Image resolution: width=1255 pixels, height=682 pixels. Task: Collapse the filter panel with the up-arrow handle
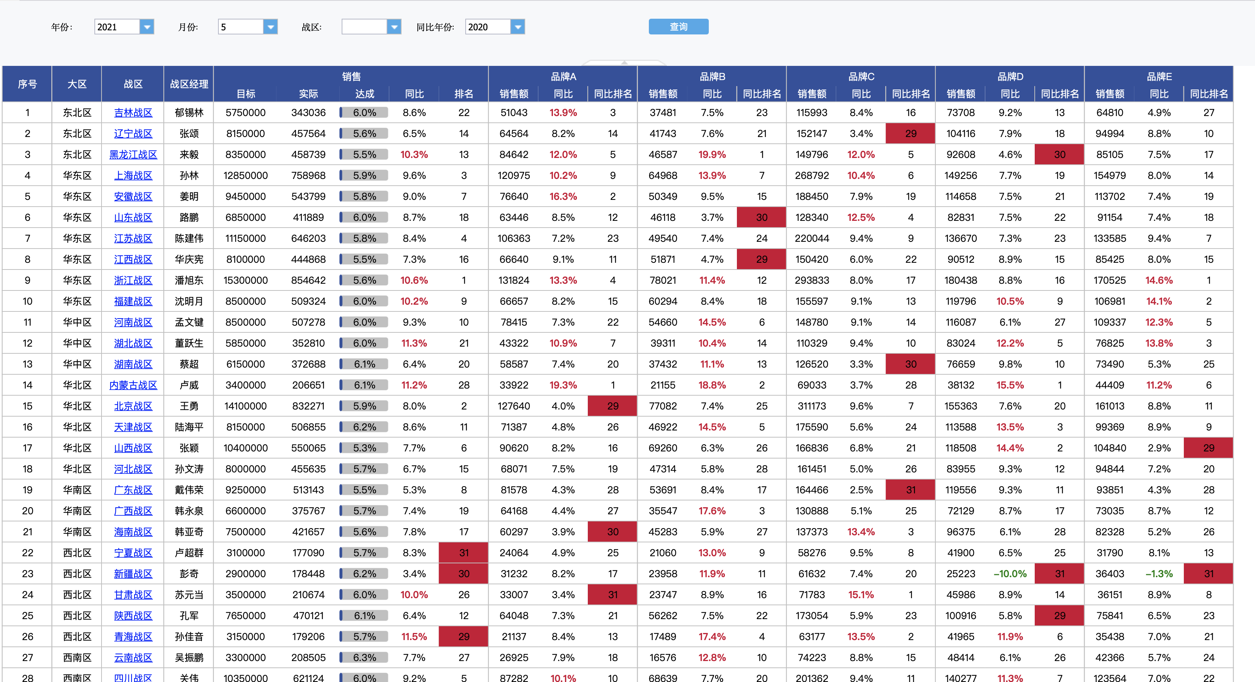coord(624,62)
